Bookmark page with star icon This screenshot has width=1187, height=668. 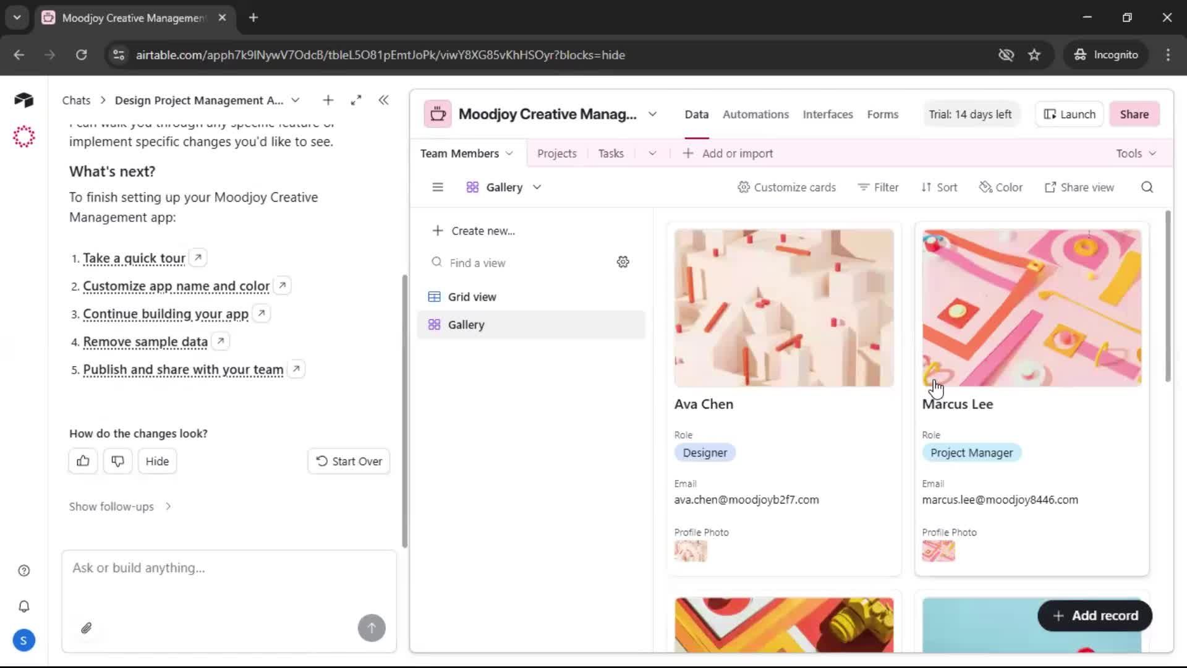pyautogui.click(x=1034, y=54)
